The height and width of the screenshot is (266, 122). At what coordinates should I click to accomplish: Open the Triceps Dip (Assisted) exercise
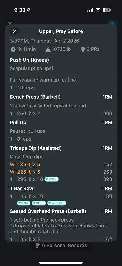pos(36,148)
